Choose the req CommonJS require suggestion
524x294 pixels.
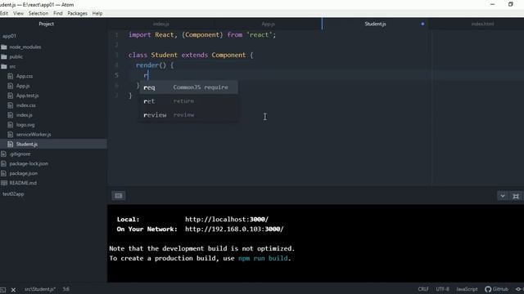click(189, 87)
